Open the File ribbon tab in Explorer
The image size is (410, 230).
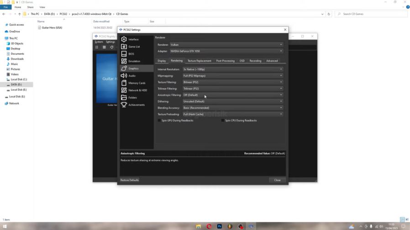pyautogui.click(x=5, y=7)
